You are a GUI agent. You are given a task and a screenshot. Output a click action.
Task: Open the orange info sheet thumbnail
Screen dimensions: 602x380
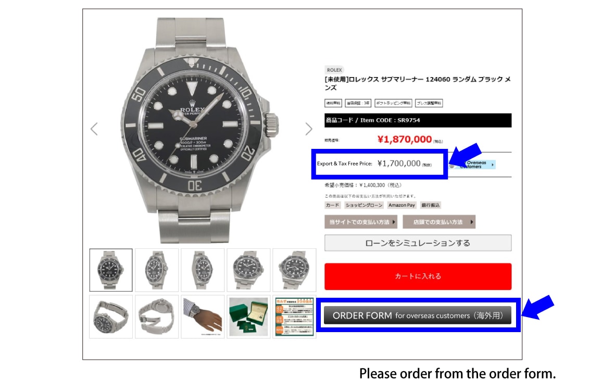294,316
